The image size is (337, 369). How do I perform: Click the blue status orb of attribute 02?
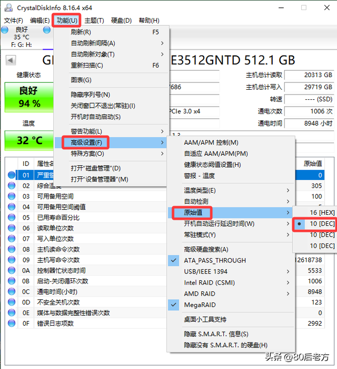tap(12, 186)
